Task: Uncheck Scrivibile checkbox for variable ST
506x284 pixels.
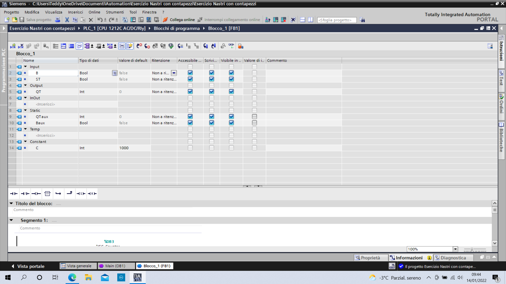Action: (212, 79)
